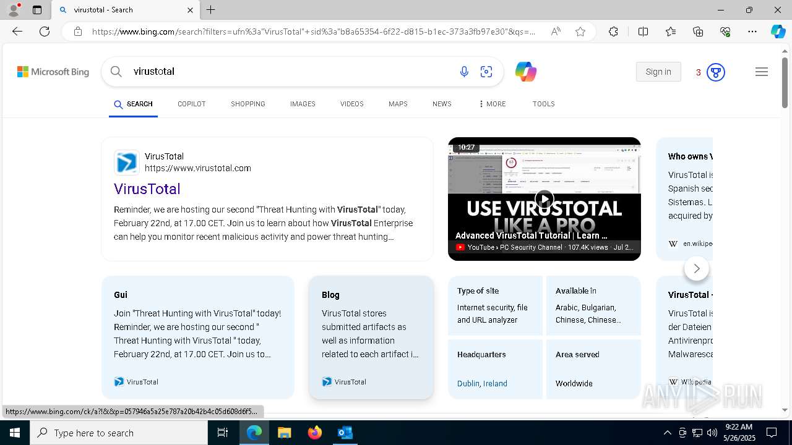Click the VirusTotal site favicon

click(x=126, y=163)
